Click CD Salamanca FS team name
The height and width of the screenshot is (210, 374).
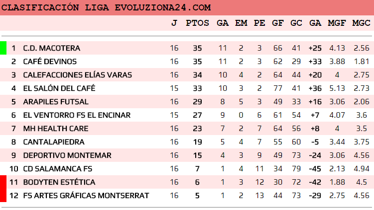click(x=57, y=169)
